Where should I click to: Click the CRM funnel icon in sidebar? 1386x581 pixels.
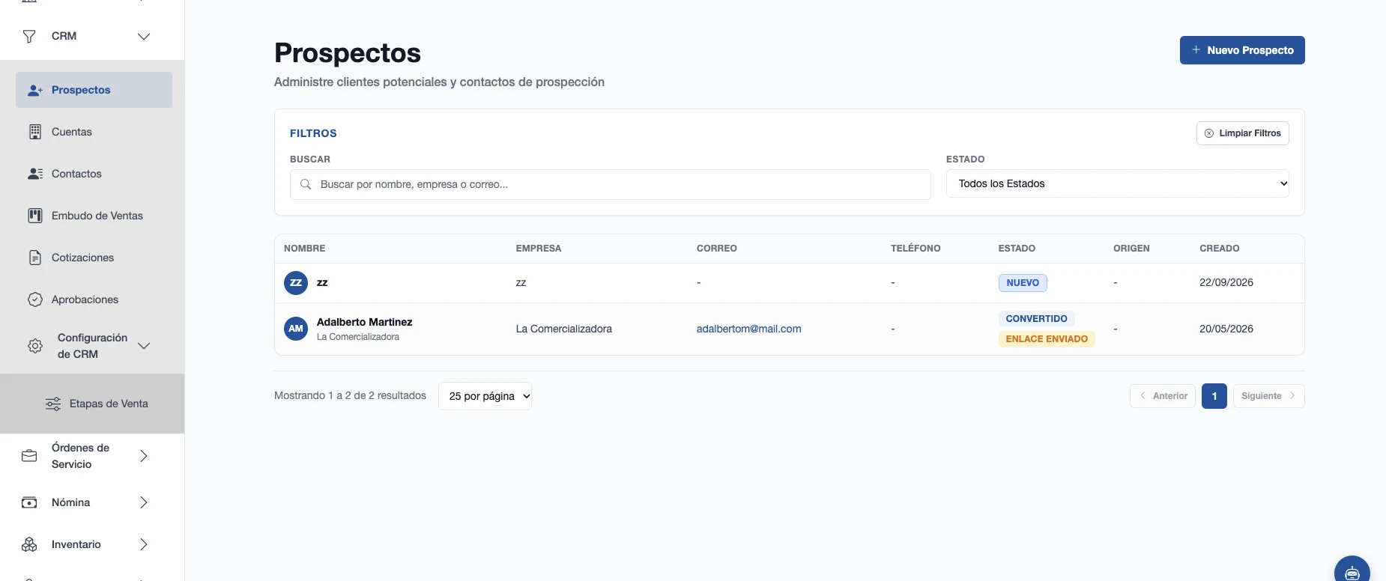click(x=29, y=36)
